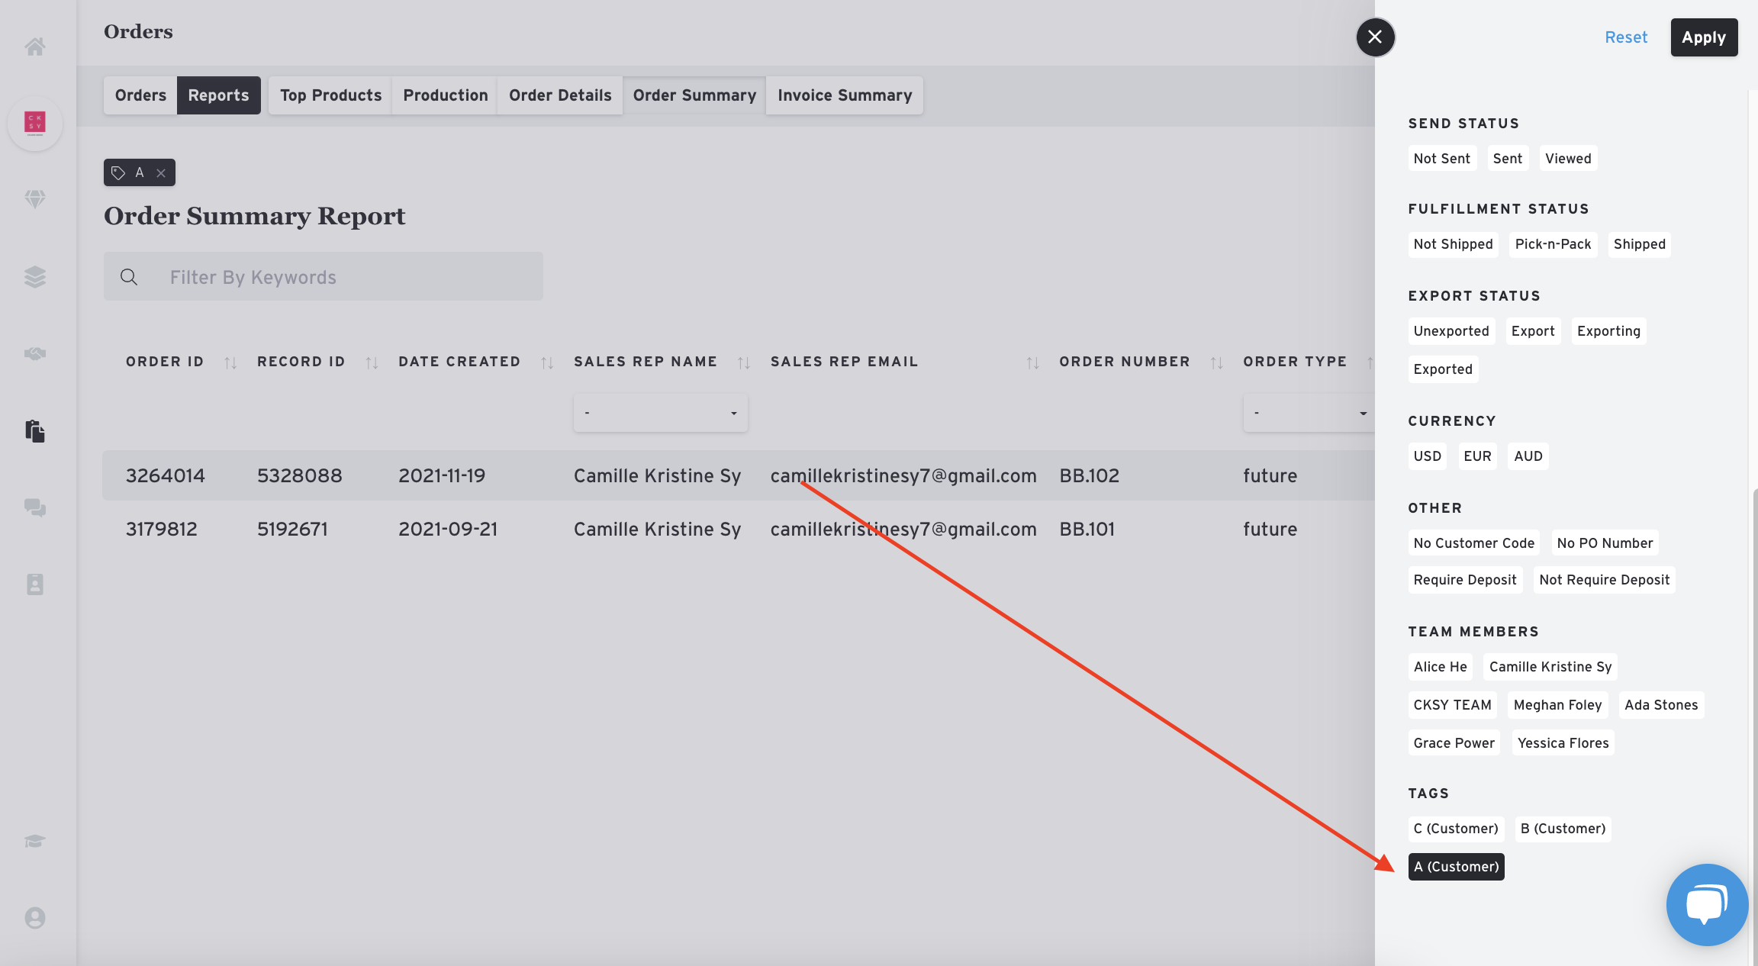Screen dimensions: 1758x966
Task: Sort by Date Created column arrows
Action: 547,362
